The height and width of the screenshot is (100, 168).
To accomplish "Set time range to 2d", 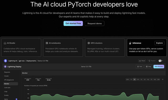I will click(145, 79).
